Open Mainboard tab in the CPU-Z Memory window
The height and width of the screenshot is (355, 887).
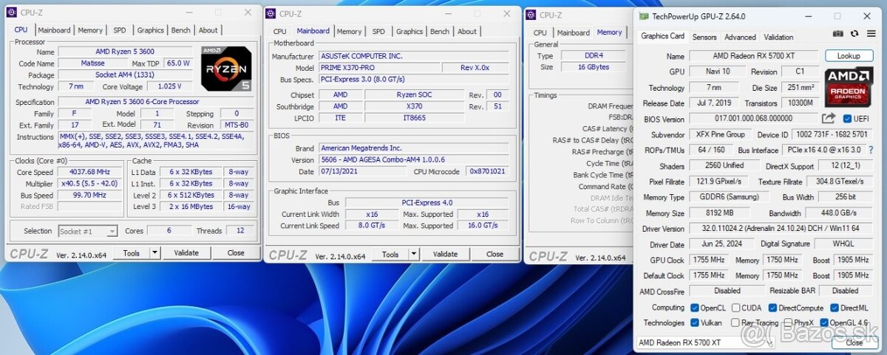tap(574, 32)
